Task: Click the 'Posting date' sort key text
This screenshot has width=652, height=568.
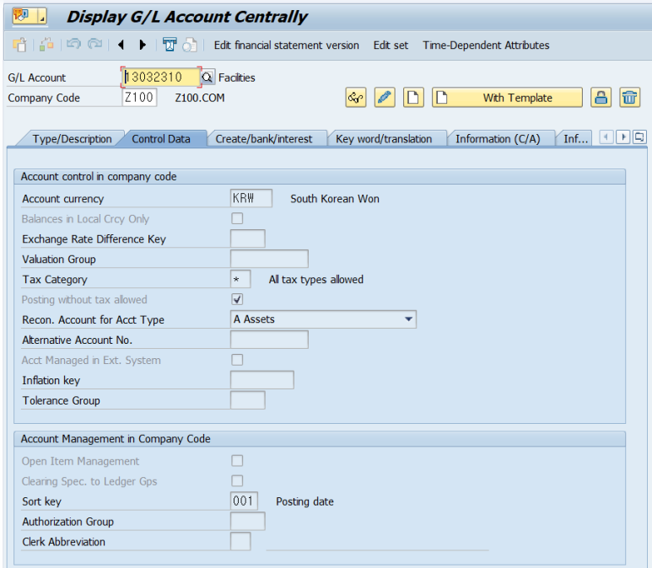Action: pos(304,501)
